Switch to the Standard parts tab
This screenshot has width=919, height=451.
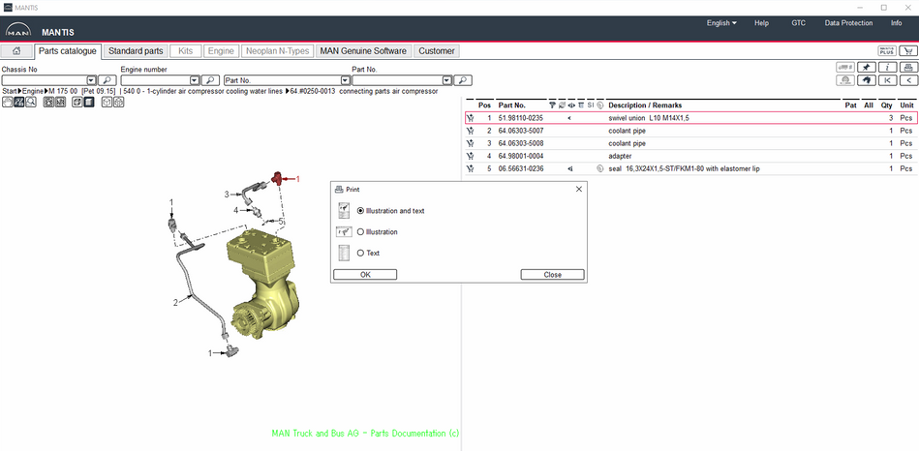click(136, 51)
